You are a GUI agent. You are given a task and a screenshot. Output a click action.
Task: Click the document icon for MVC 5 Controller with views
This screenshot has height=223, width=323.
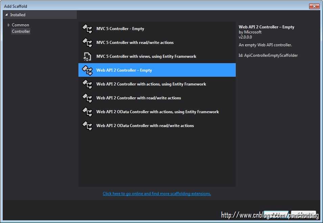click(x=87, y=56)
